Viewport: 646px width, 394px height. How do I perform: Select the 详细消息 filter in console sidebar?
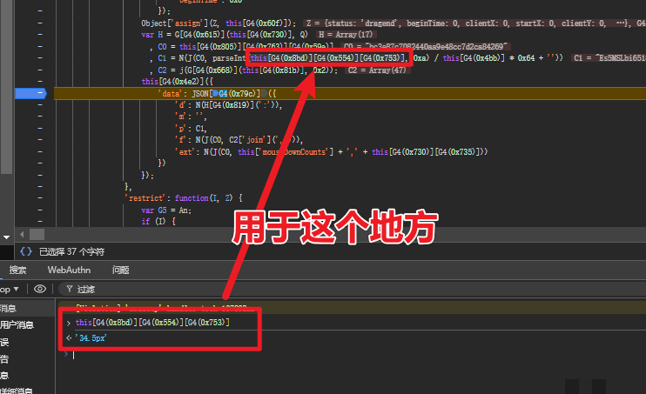[14, 391]
